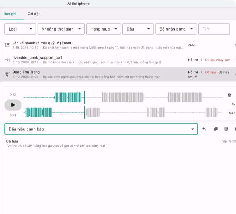Viewport: 236px width, 214px height.
Task: Focus the Tìm search field
Action: pyautogui.click(x=214, y=29)
